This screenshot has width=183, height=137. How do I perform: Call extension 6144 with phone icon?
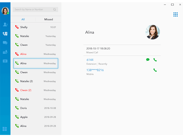click(x=155, y=60)
